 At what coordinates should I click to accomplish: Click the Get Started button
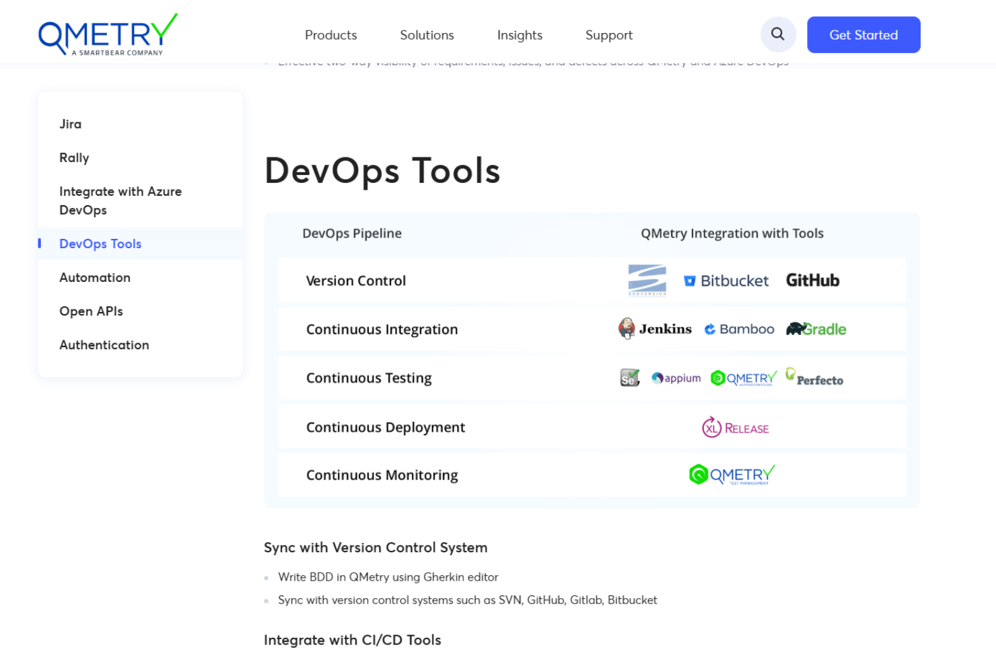coord(863,34)
